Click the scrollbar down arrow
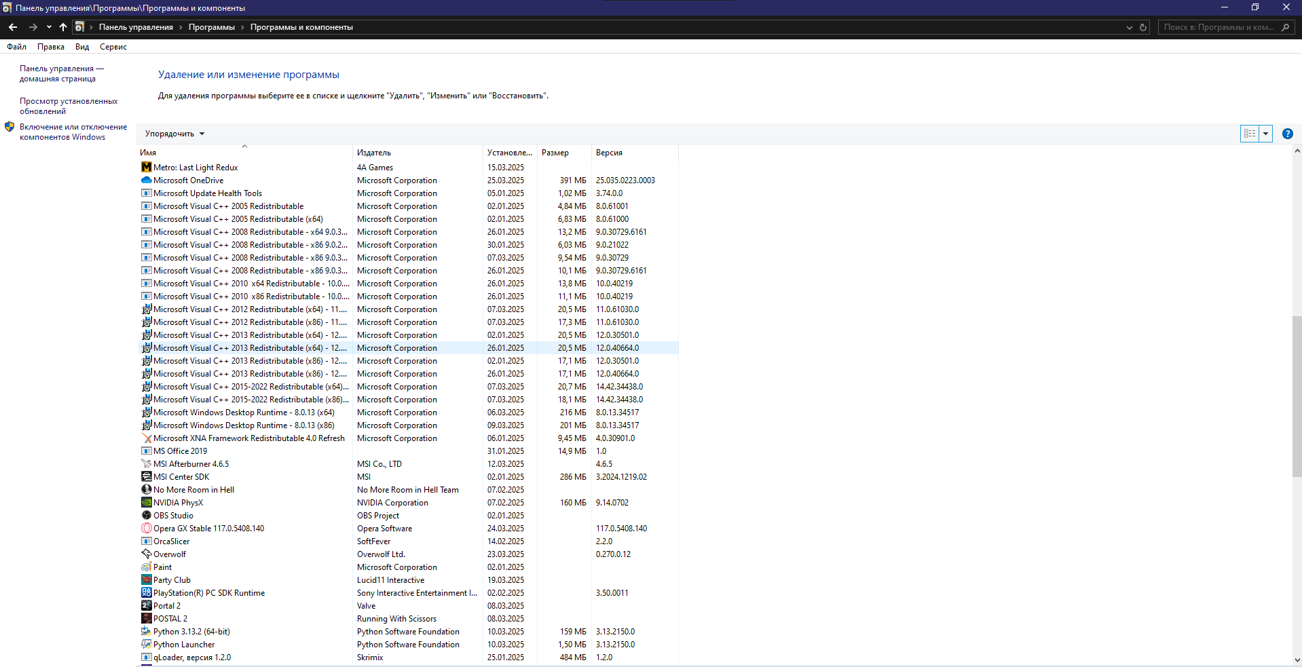 1297,660
